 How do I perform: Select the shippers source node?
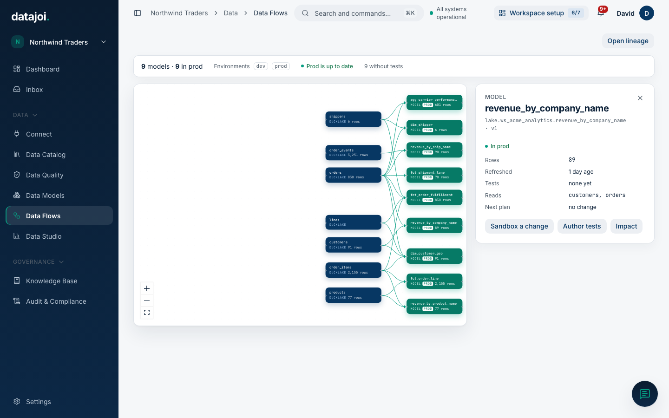click(354, 119)
